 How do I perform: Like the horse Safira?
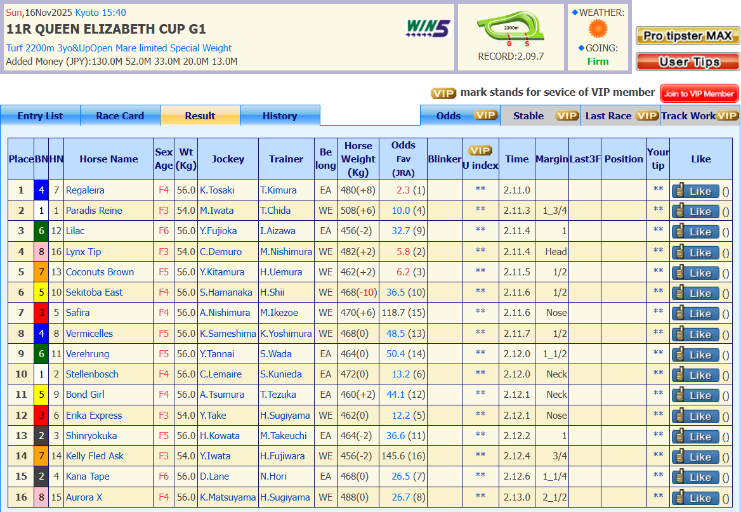[x=695, y=313]
